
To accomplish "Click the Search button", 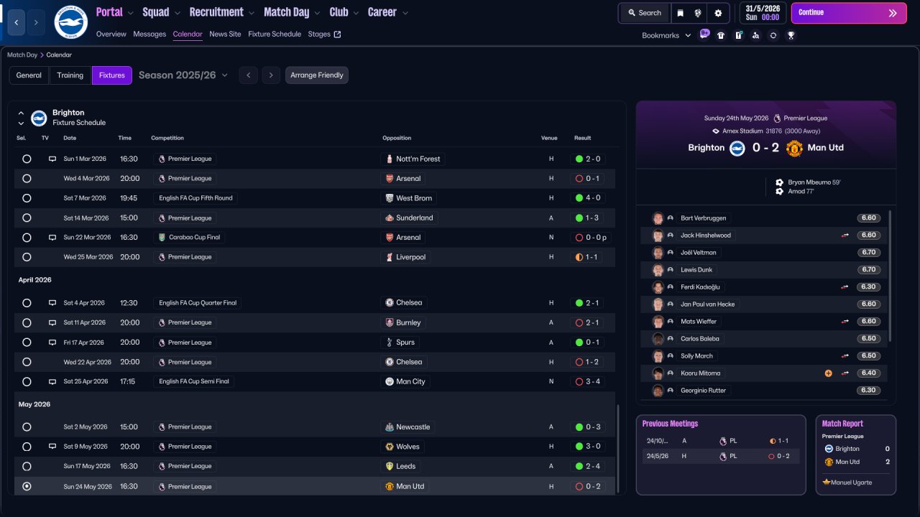I will 644,13.
